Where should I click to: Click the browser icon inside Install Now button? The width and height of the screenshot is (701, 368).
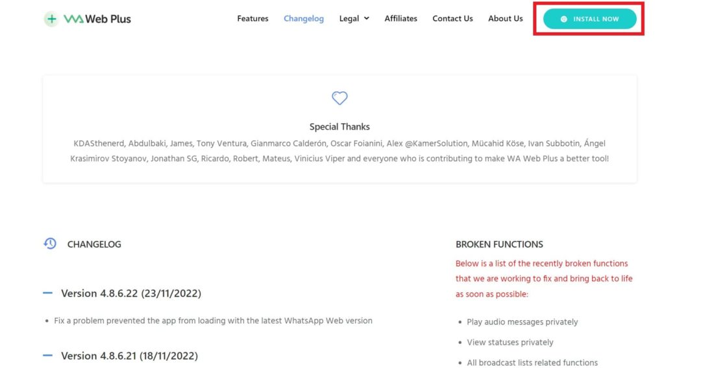563,19
